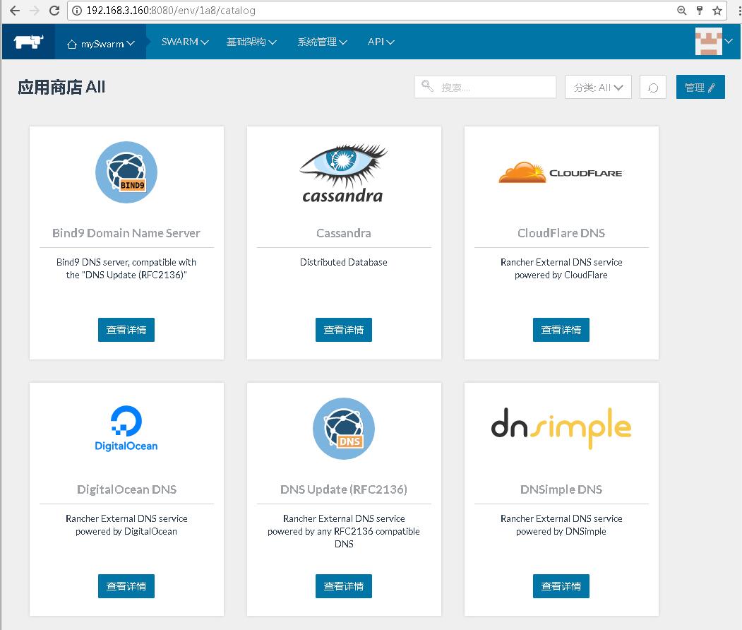Screen dimensions: 742x630
Task: View details for Cassandra
Action: [344, 330]
